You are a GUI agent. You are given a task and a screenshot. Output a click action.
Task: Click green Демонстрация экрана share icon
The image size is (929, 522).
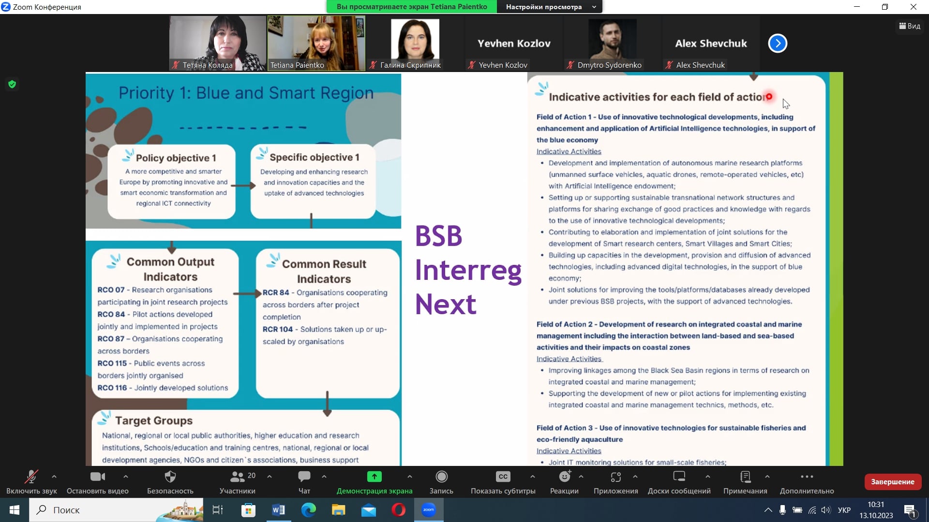pyautogui.click(x=375, y=477)
